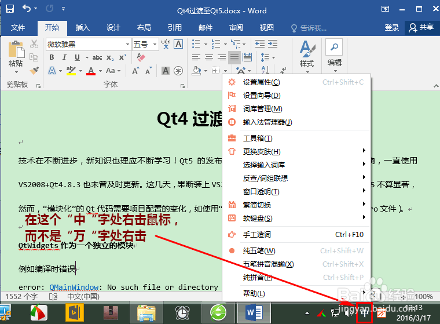Open the borders dropdown arrow

(225, 71)
